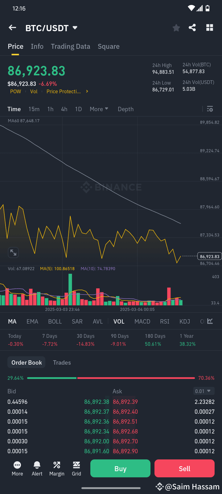222x494 pixels.
Task: Switch to the Trading Data tab
Action: 70,46
